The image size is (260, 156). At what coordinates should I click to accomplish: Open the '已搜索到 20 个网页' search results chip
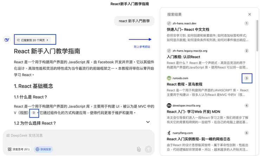tap(33, 40)
